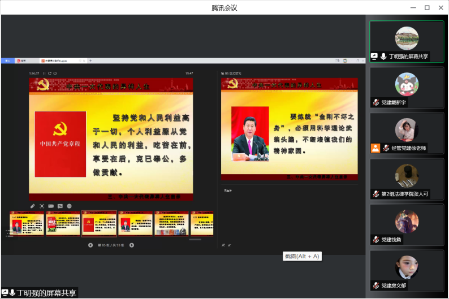
Task: Open the more options ellipsis icon
Action: coord(69,206)
